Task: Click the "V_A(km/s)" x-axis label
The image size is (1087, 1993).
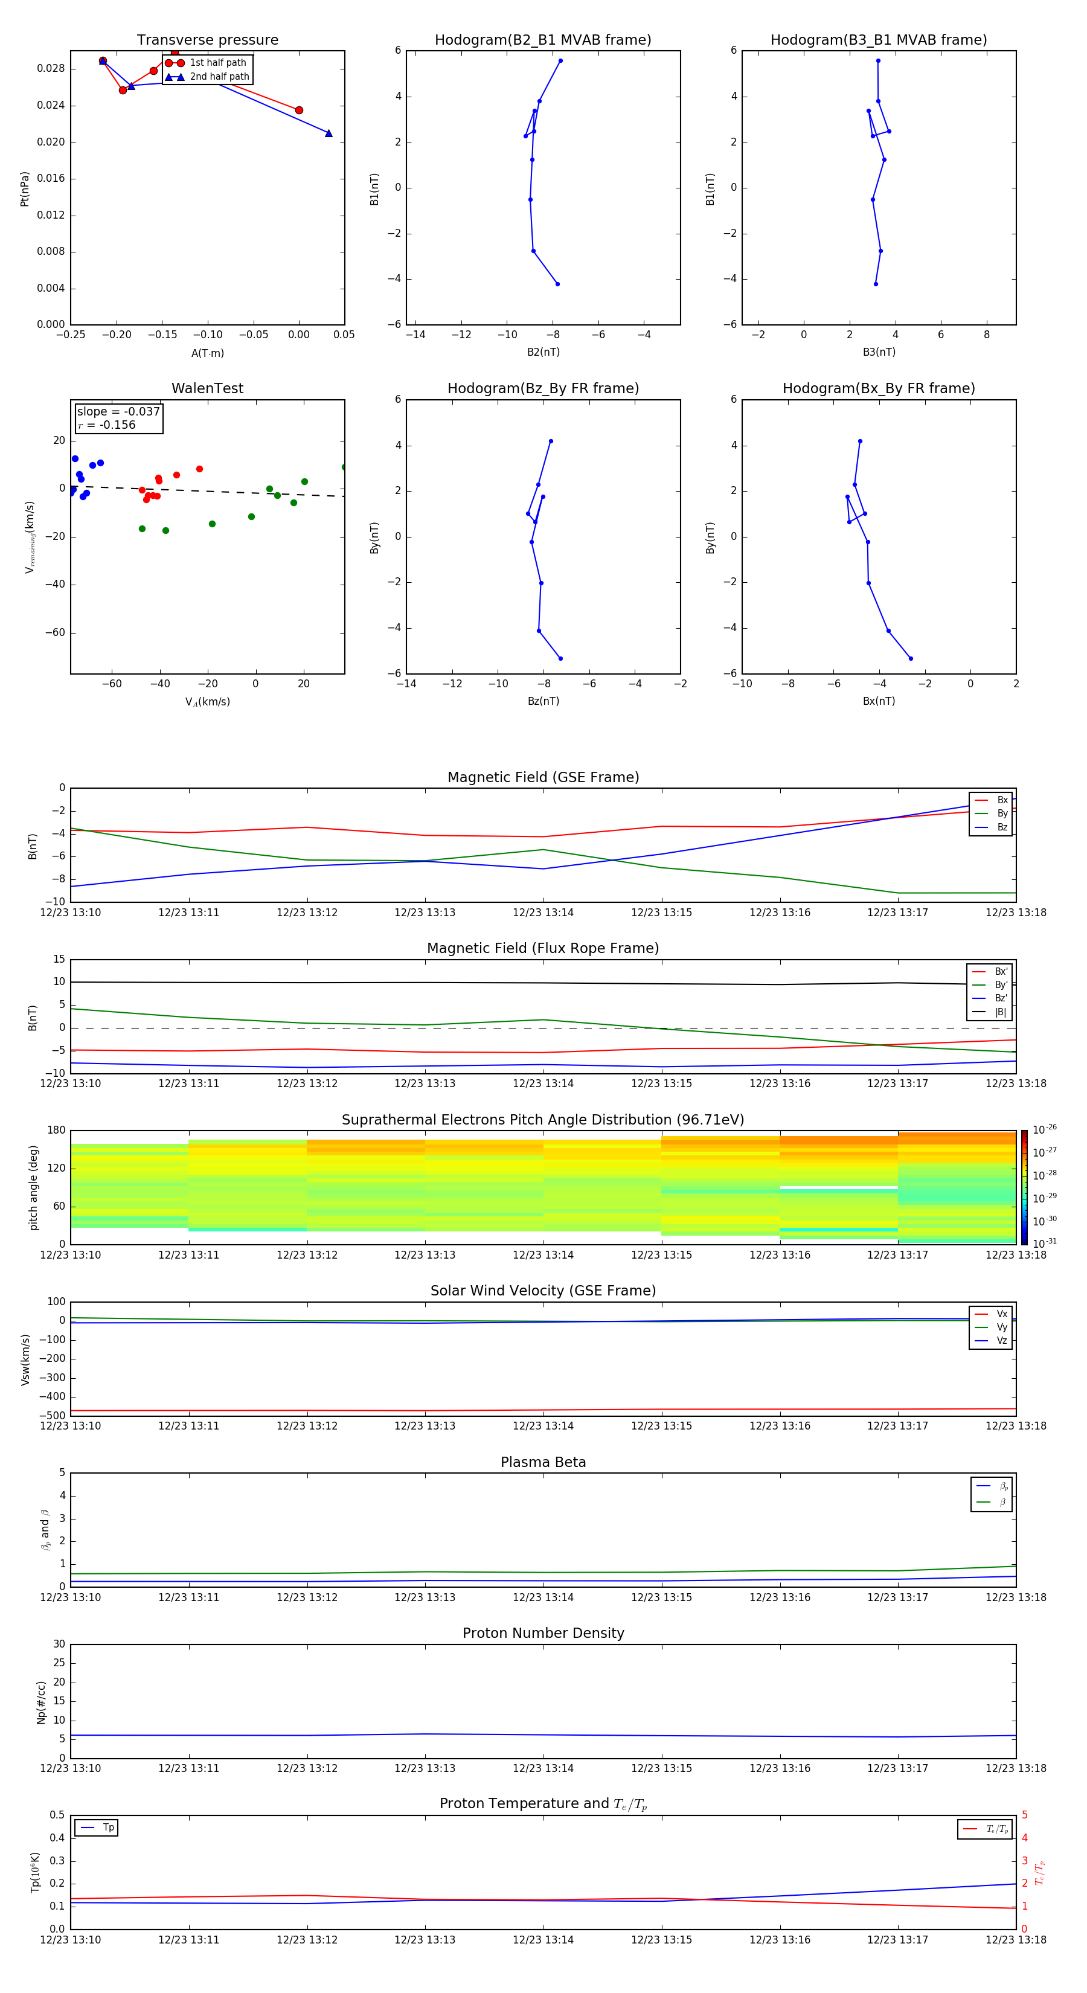Action: tap(207, 702)
